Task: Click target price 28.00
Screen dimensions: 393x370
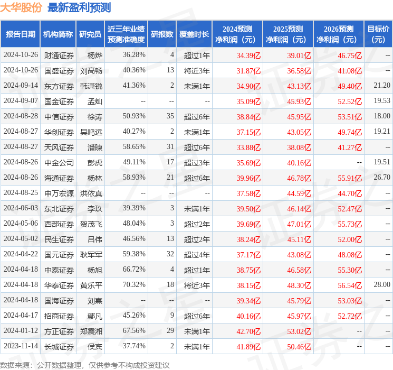Action: click(382, 284)
